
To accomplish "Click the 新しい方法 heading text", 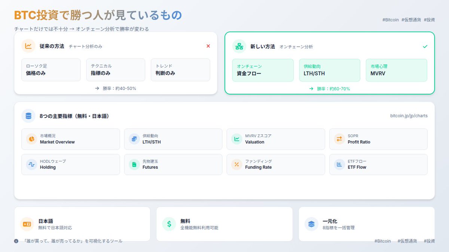I will pyautogui.click(x=263, y=47).
